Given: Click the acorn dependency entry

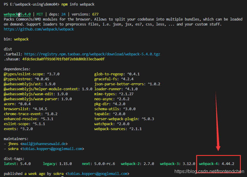Looking at the screenshot, I should 17,104.
